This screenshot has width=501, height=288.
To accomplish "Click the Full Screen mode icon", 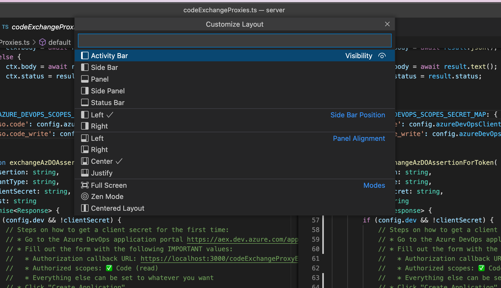I will 85,185.
